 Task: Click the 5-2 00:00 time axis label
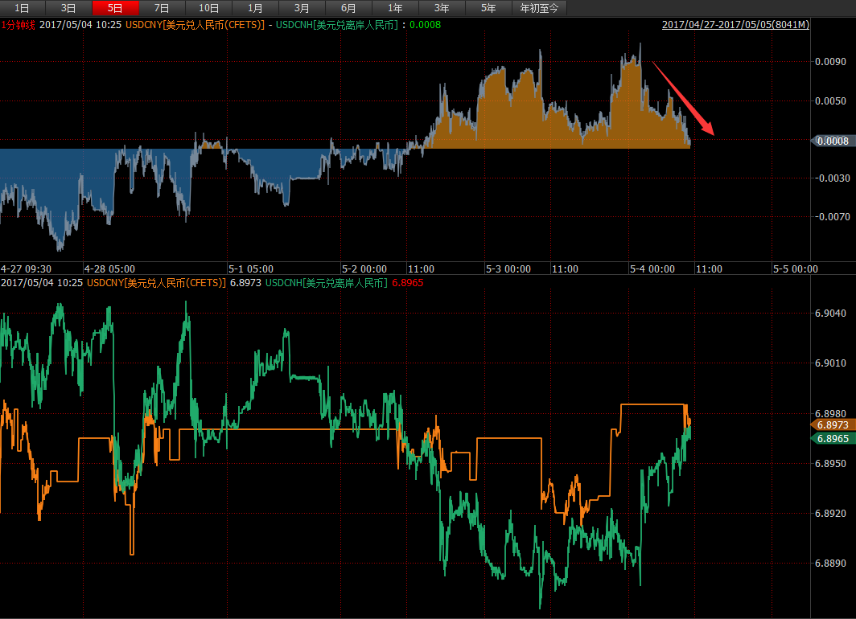click(364, 269)
